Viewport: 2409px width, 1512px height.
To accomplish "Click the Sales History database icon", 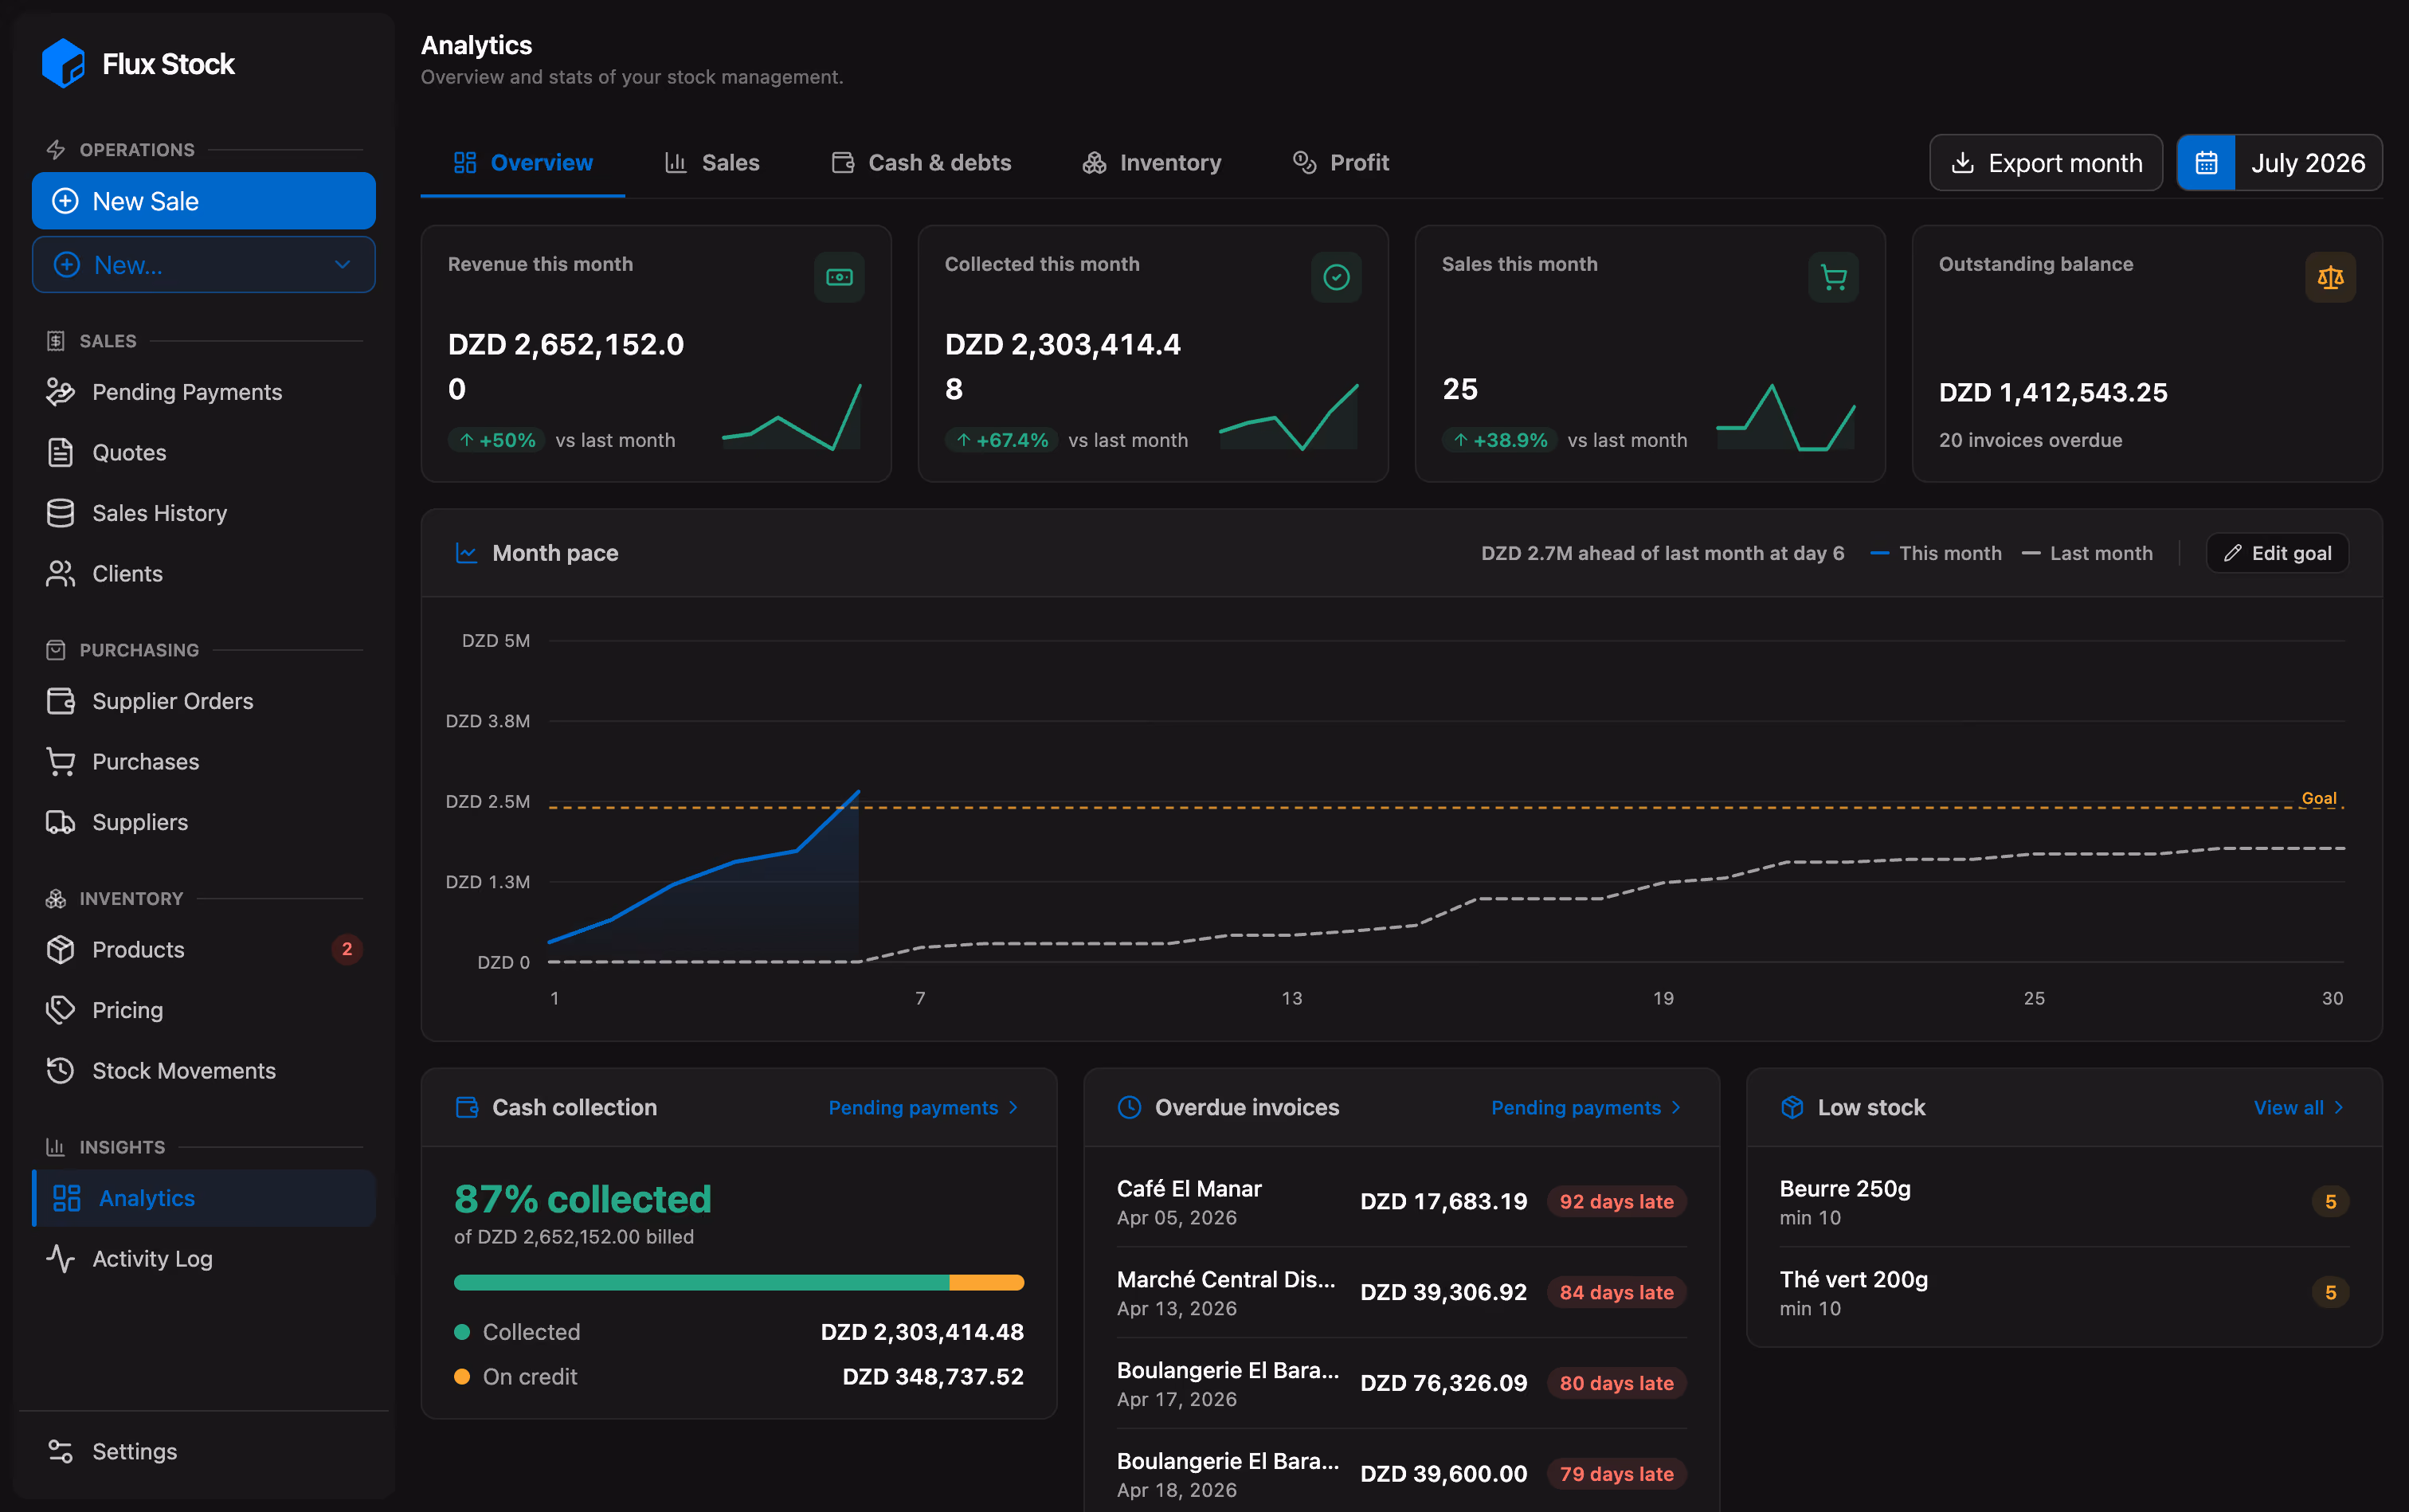I will point(61,513).
